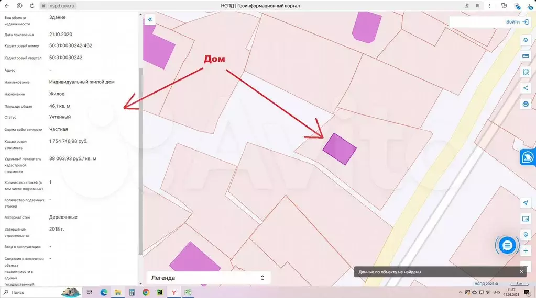Open the support chat bubble

pyautogui.click(x=507, y=245)
